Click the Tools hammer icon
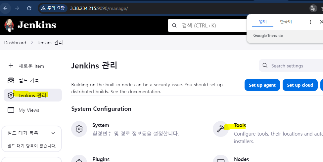The image size is (323, 162). click(221, 129)
